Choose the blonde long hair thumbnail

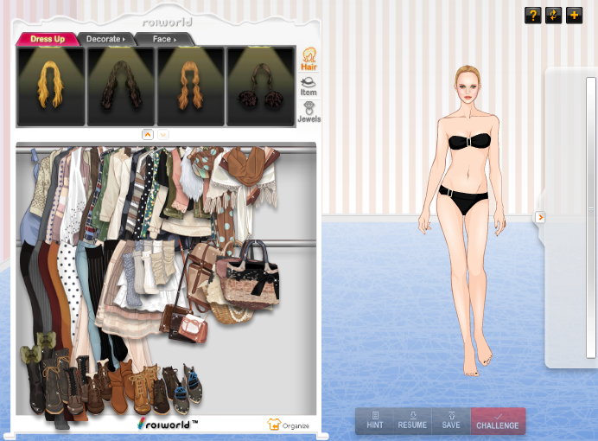[51, 86]
